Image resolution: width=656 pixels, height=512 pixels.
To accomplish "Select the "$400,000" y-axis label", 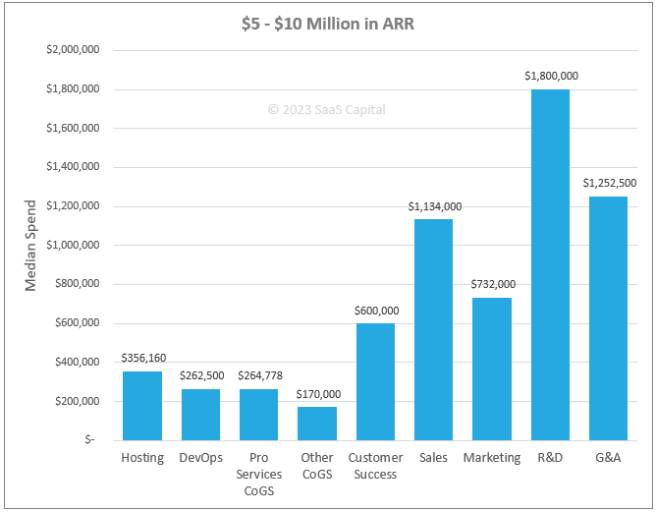I will point(78,362).
